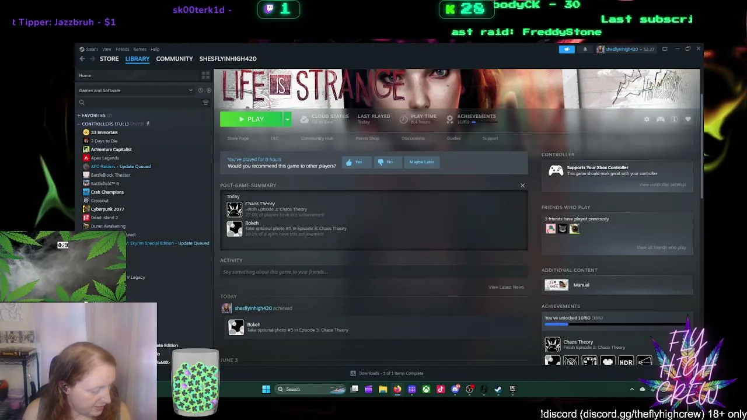Go to library Home

(x=85, y=75)
